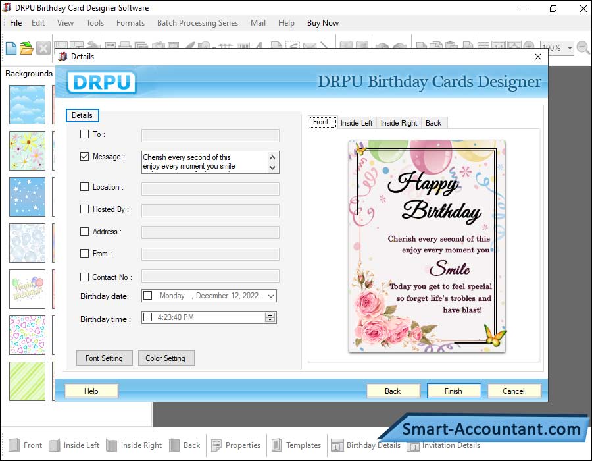This screenshot has width=592, height=461.
Task: Select the blue stars background thumbnail
Action: pos(27,197)
